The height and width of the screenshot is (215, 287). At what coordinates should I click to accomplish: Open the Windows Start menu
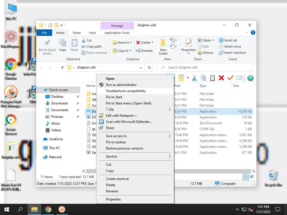[x=7, y=209]
